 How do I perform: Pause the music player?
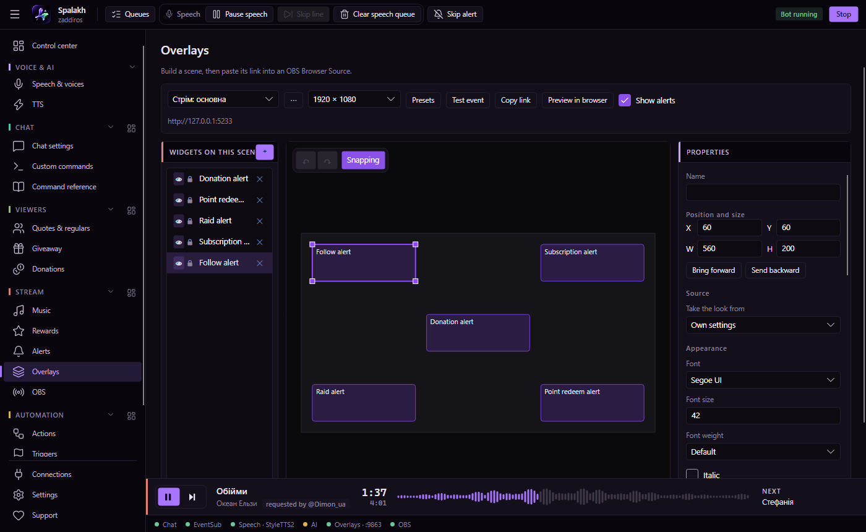coord(169,497)
